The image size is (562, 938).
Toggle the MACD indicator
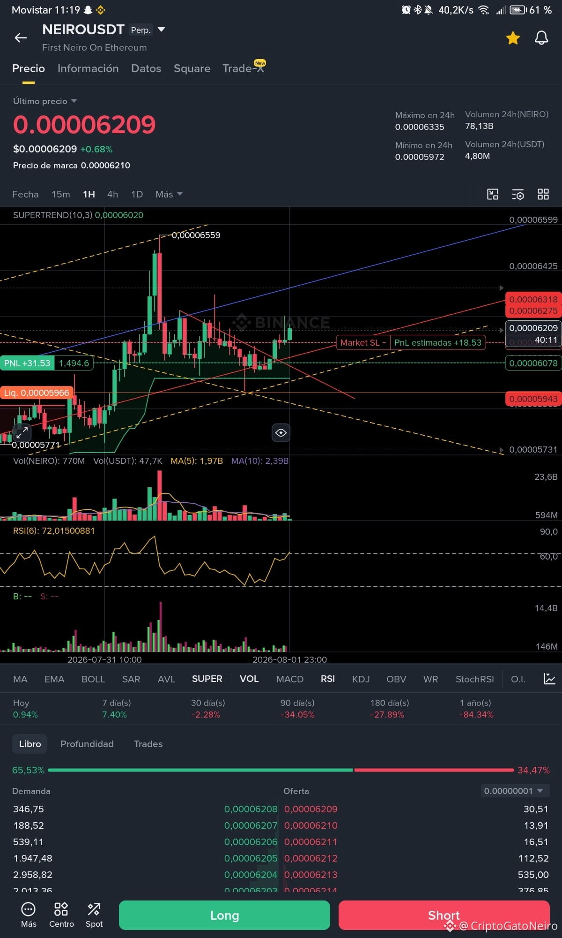[x=290, y=679]
